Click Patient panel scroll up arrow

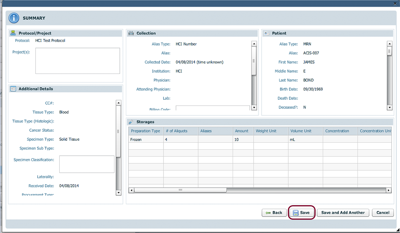[x=389, y=44]
